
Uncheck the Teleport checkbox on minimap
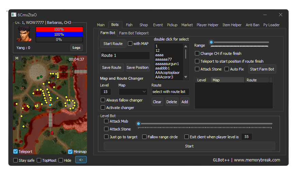[15, 152]
